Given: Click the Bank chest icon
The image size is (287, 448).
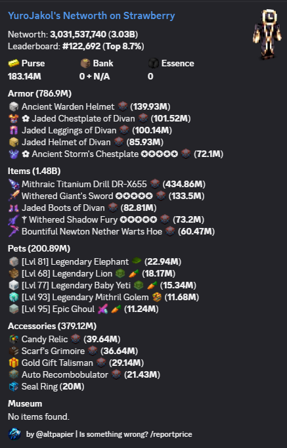Looking at the screenshot, I should point(85,63).
